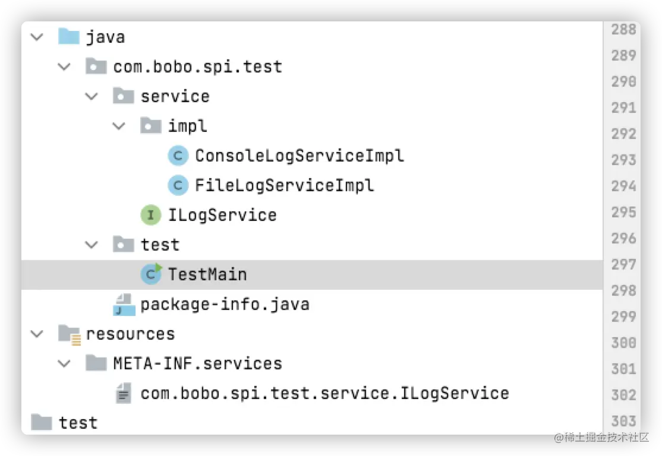The width and height of the screenshot is (662, 456).
Task: Collapse the resources folder chevron
Action: point(37,334)
